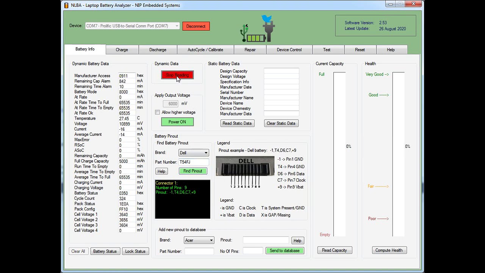The width and height of the screenshot is (485, 273).
Task: Open the Device COM port dropdown
Action: pyautogui.click(x=132, y=26)
